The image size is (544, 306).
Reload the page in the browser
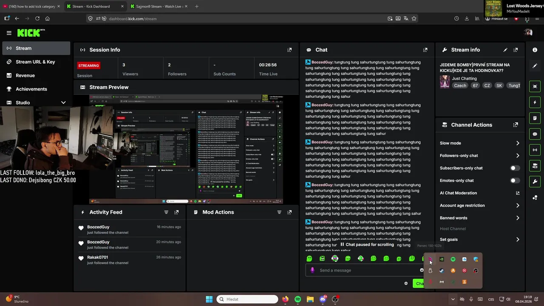pos(37,19)
